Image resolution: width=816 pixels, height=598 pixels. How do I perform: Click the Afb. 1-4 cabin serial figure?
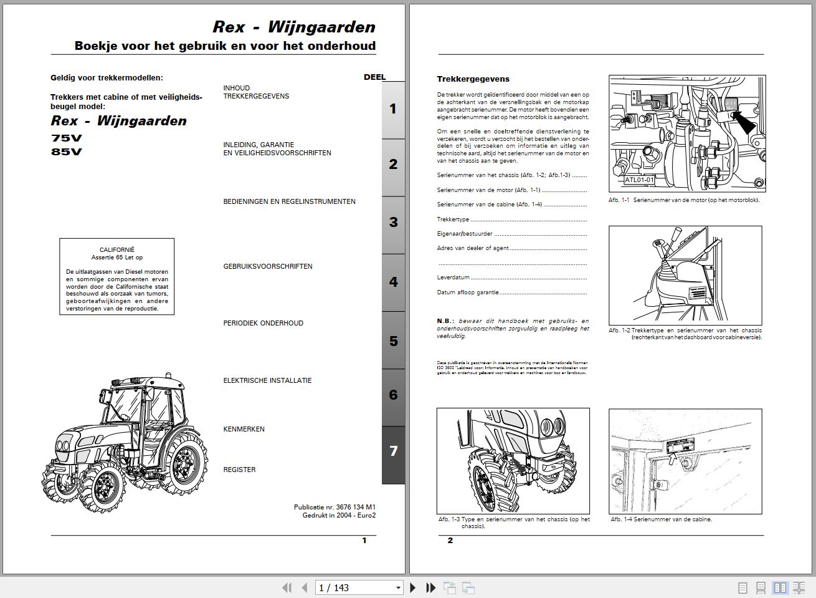click(x=685, y=461)
